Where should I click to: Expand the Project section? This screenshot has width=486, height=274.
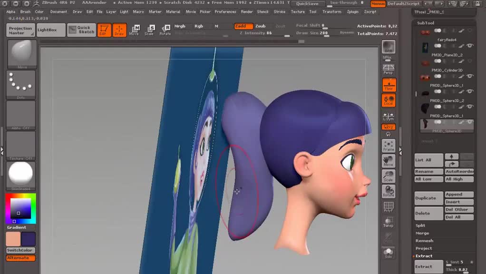coord(424,248)
